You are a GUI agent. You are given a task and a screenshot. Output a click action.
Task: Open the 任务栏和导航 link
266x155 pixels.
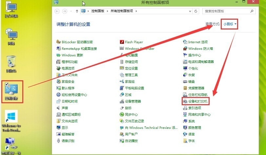(x=198, y=95)
